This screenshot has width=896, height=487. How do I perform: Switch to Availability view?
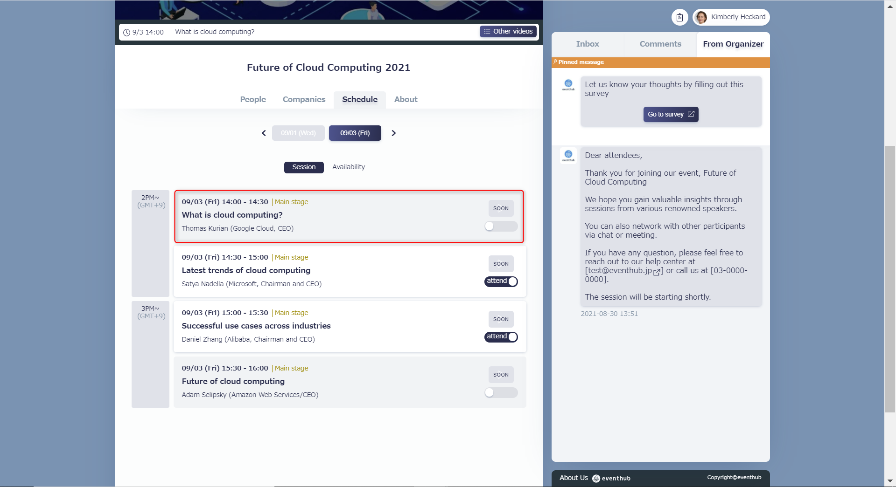(349, 167)
